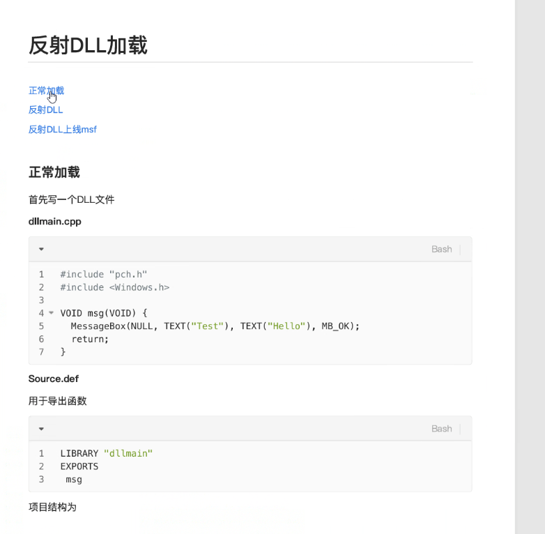Screen dimensions: 545x534
Task: Click the gray scrollbar track on the right
Action: [x=530, y=267]
